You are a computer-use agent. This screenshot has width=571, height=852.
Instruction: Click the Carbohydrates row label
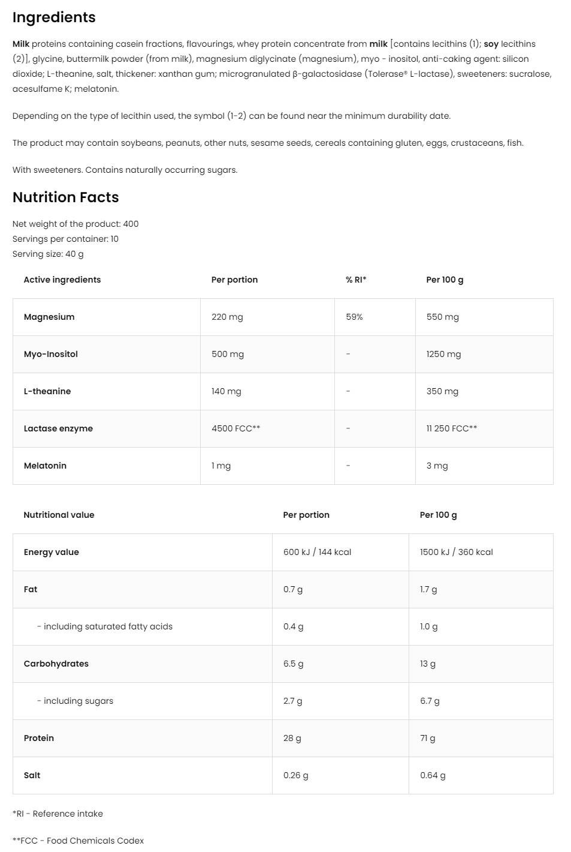(x=56, y=664)
